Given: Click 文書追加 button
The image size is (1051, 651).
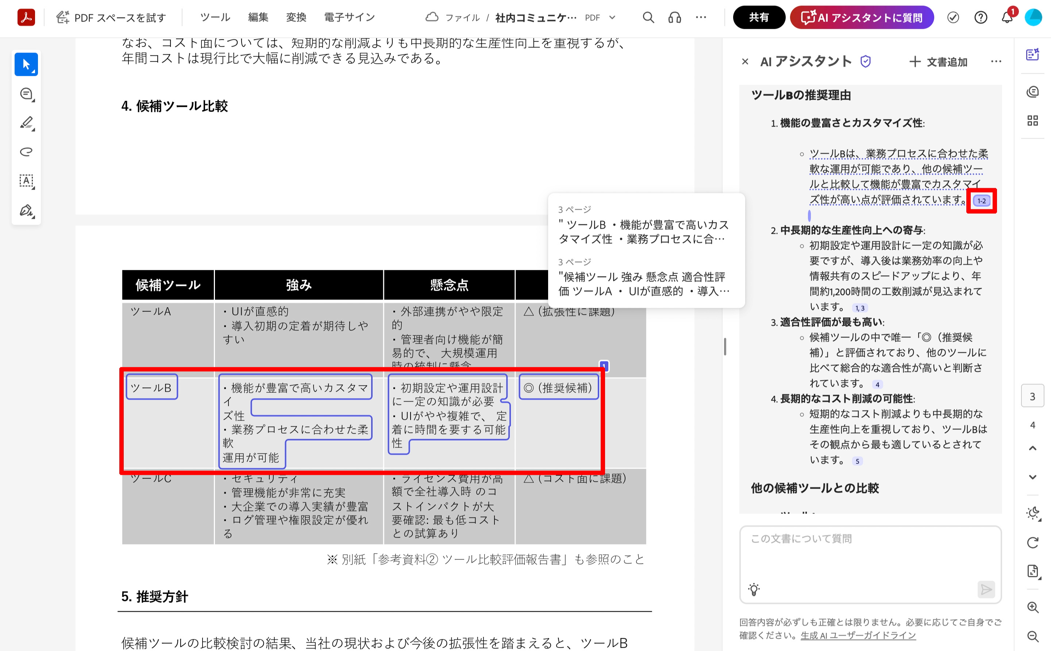Looking at the screenshot, I should (x=938, y=62).
